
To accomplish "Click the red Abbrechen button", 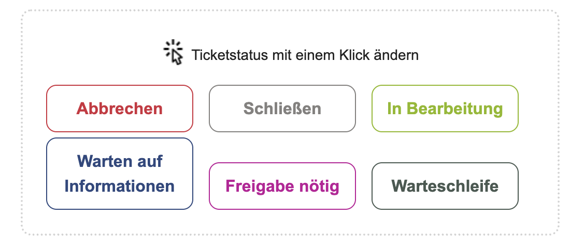I will coord(120,109).
